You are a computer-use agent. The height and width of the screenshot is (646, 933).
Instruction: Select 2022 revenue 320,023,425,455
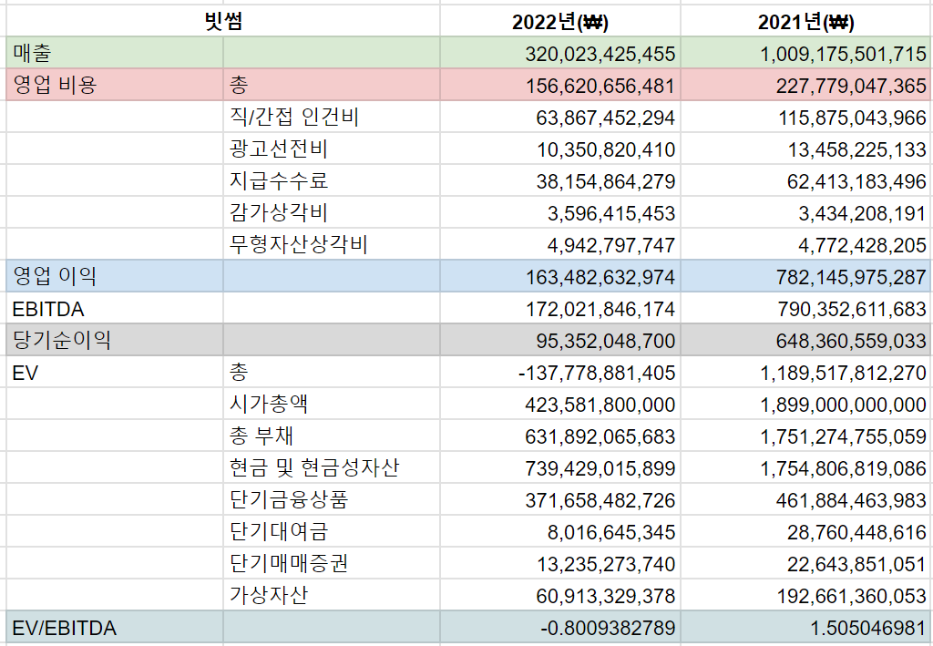point(600,54)
